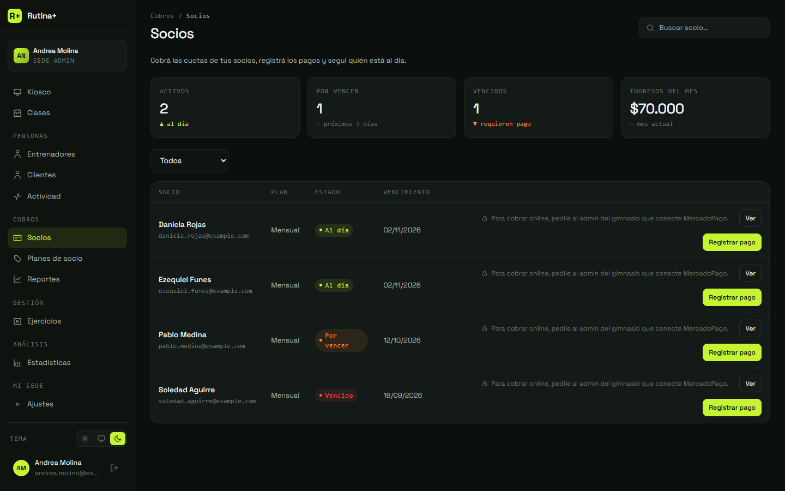The height and width of the screenshot is (491, 785).
Task: Click the lock icon in Daniela Rojas' row
Action: (484, 218)
